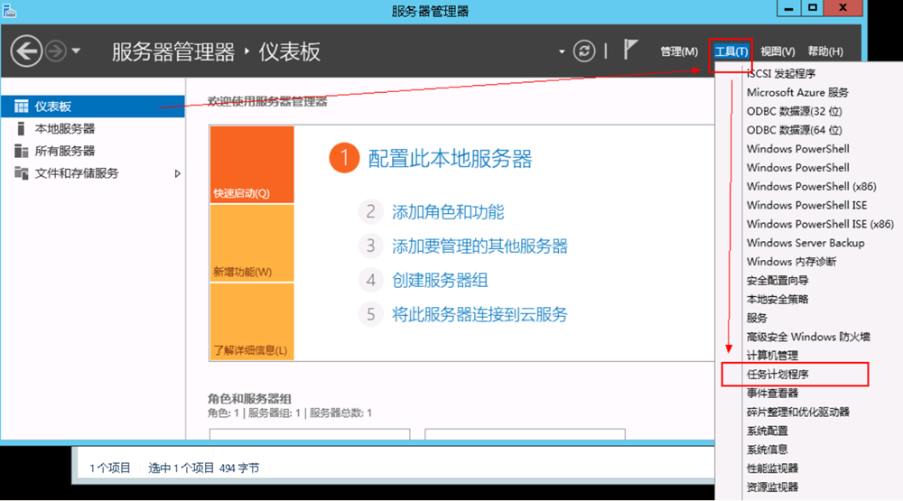Choose 计算机管理 menu entry
The height and width of the screenshot is (501, 903).
pyautogui.click(x=772, y=356)
